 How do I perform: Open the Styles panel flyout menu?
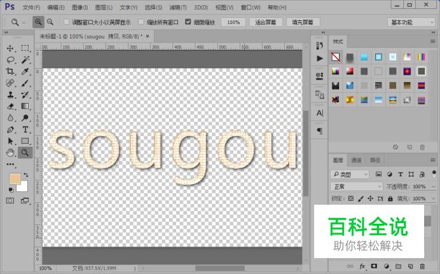click(x=432, y=41)
